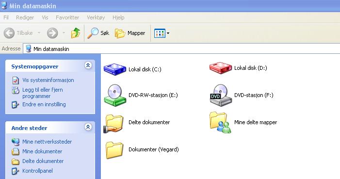This screenshot has width=340, height=179.
Task: Click the Lokal disk (C:) label
Action: pyautogui.click(x=145, y=69)
